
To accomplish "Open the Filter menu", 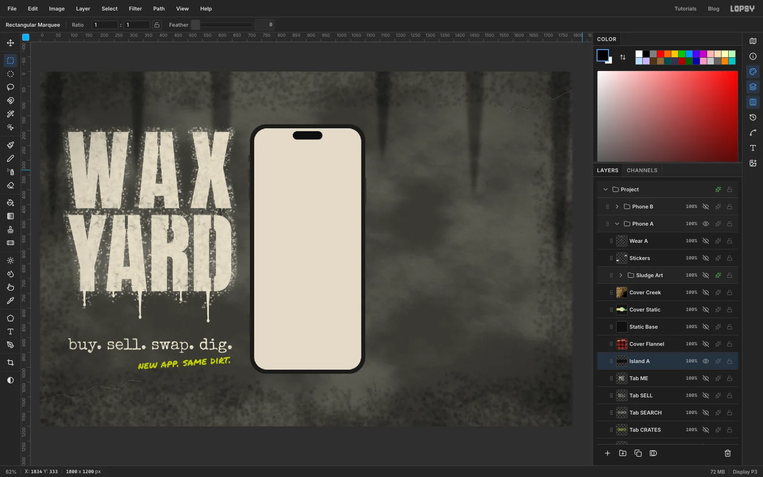I will point(135,9).
